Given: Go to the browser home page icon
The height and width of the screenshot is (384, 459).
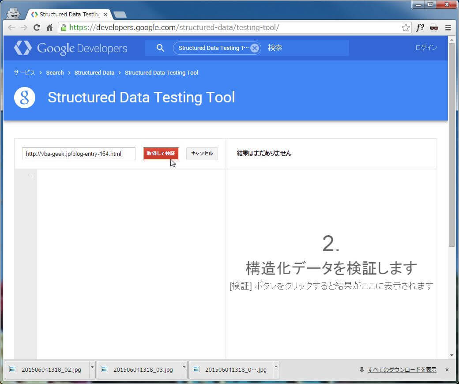Looking at the screenshot, I should (49, 28).
